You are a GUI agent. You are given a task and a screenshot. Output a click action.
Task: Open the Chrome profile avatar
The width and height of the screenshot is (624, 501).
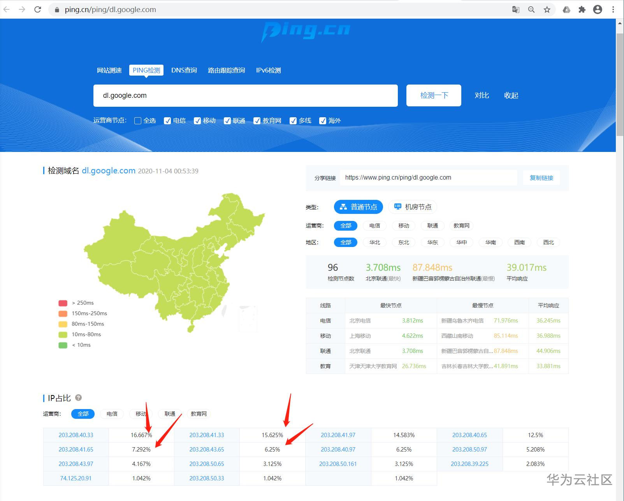click(598, 10)
